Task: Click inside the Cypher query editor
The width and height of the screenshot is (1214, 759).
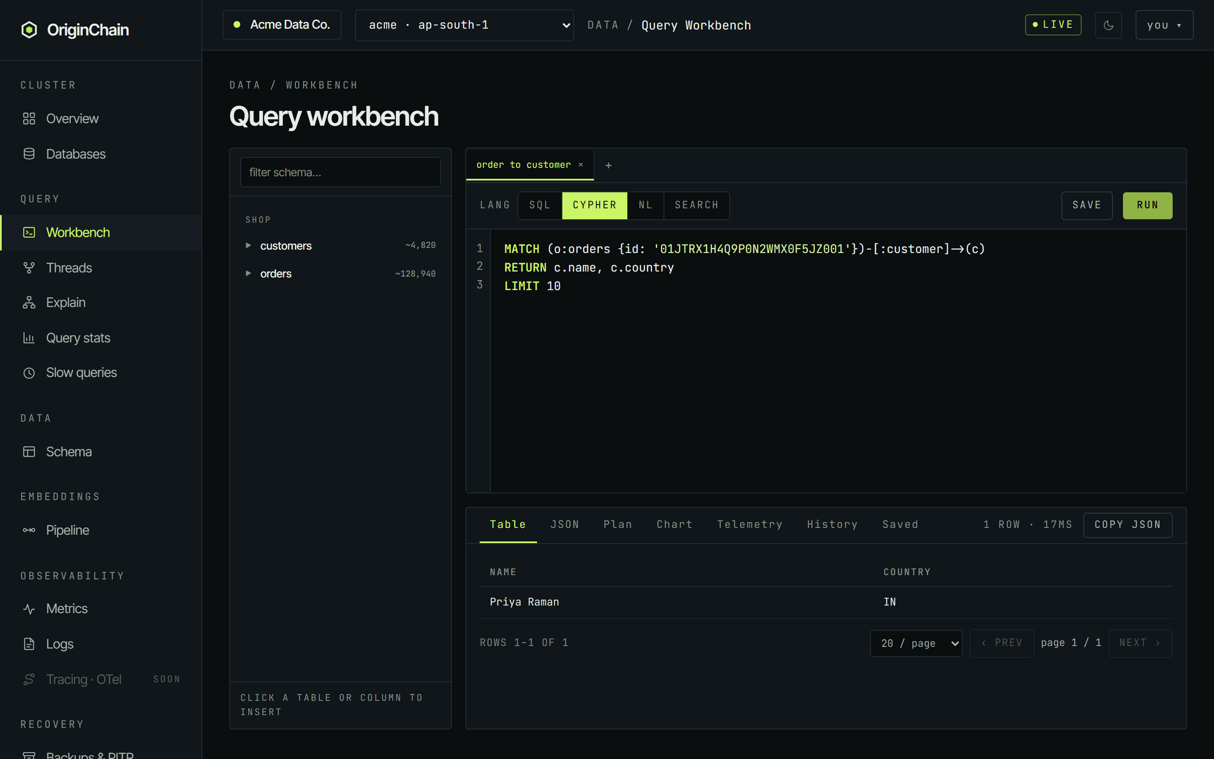Action: point(837,360)
